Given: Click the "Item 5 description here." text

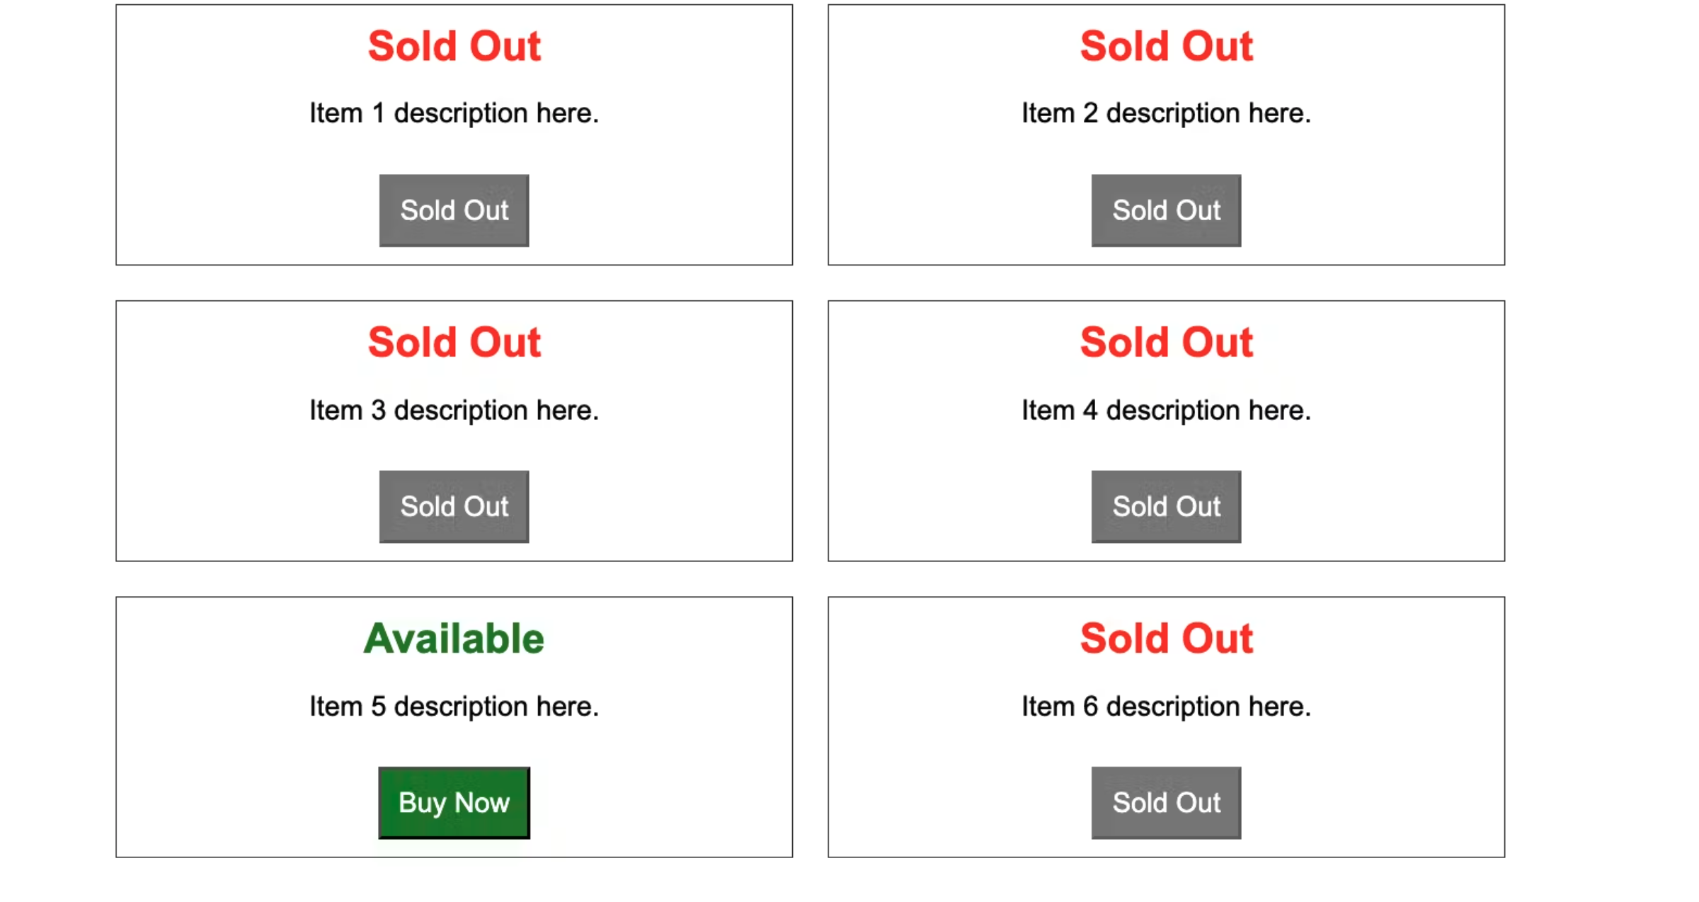Looking at the screenshot, I should 454,706.
